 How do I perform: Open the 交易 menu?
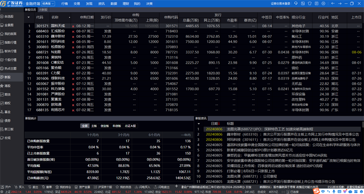pyautogui.click(x=77, y=4)
